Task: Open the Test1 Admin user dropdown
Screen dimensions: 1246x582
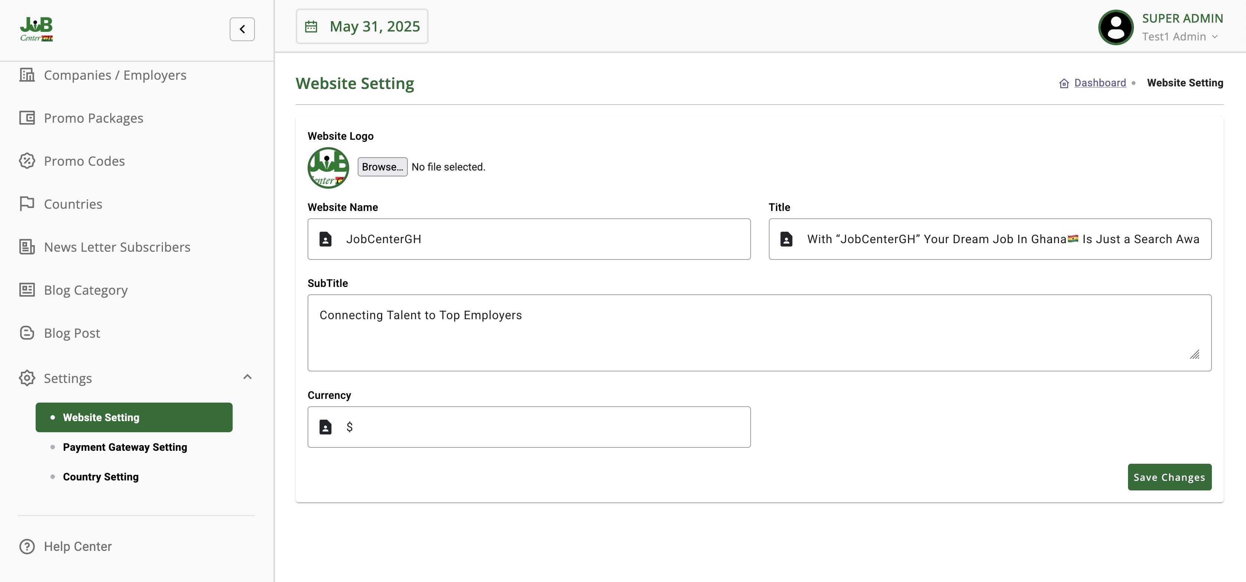Action: (x=1180, y=37)
